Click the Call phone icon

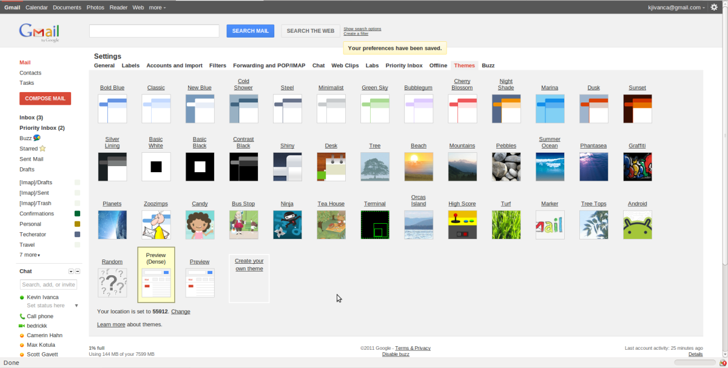click(22, 316)
